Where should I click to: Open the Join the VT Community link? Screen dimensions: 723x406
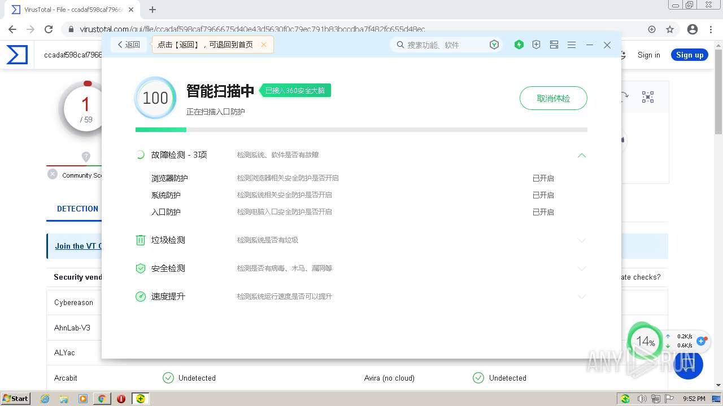[78, 246]
